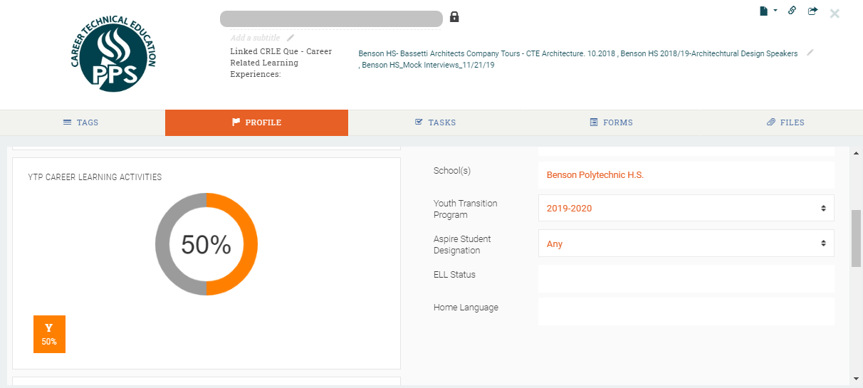Click the lock icon beside the title
The image size is (863, 388).
(454, 17)
